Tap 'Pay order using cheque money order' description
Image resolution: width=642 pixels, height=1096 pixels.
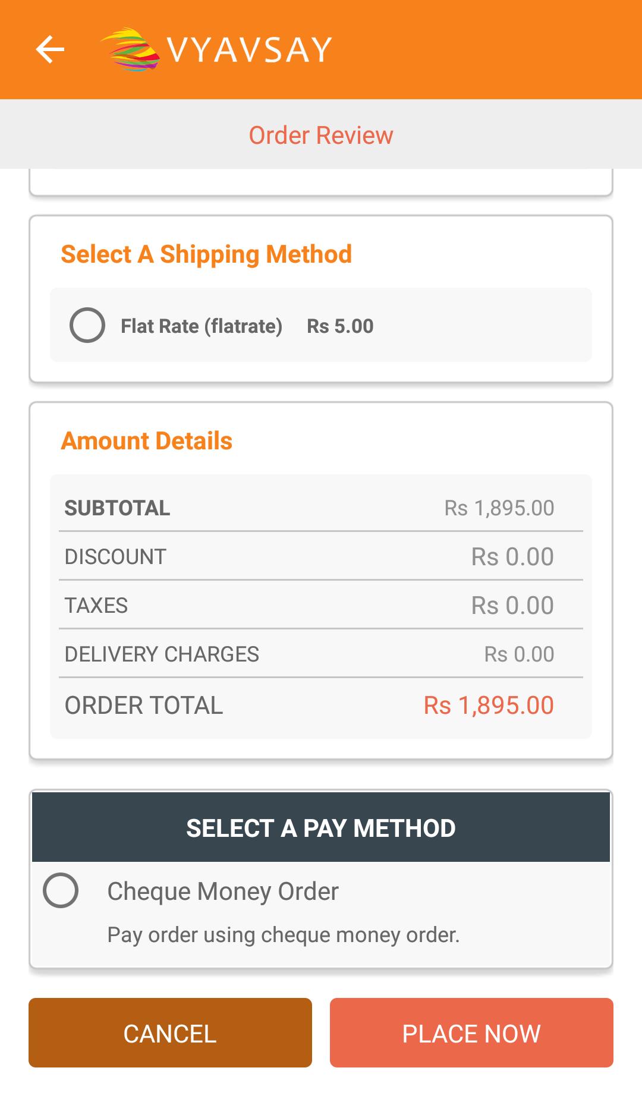pyautogui.click(x=284, y=935)
